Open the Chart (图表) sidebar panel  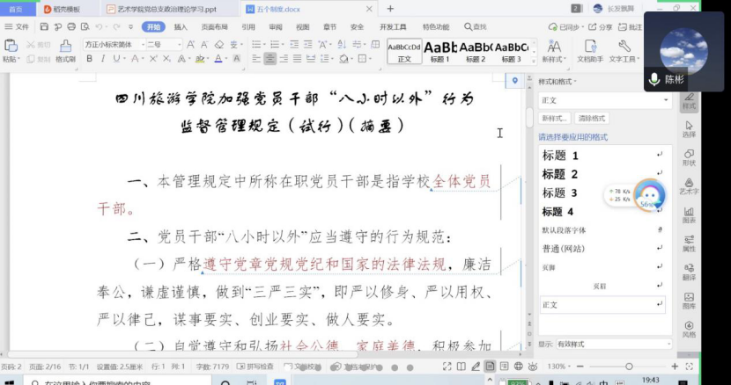pos(689,215)
